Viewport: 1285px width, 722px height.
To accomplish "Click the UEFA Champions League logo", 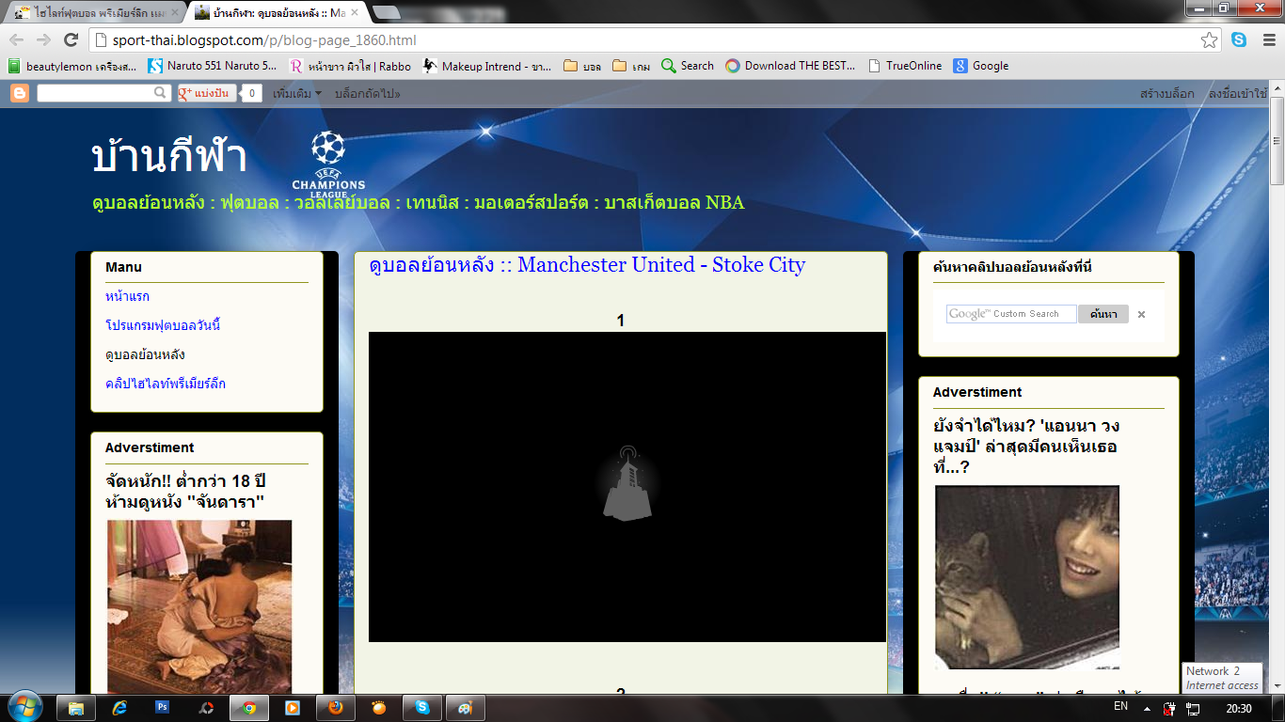I will click(328, 164).
